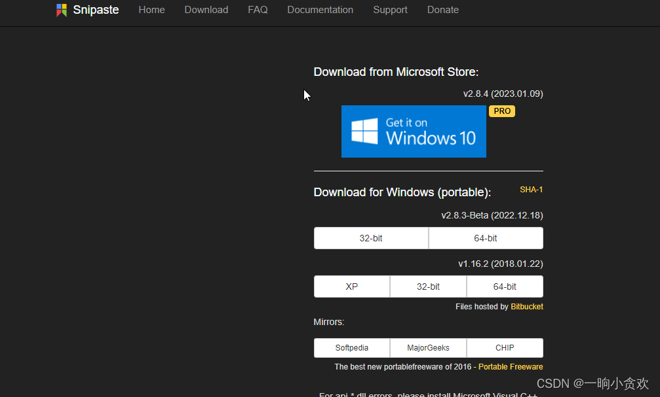
Task: Open the Donate nav item
Action: tap(443, 10)
